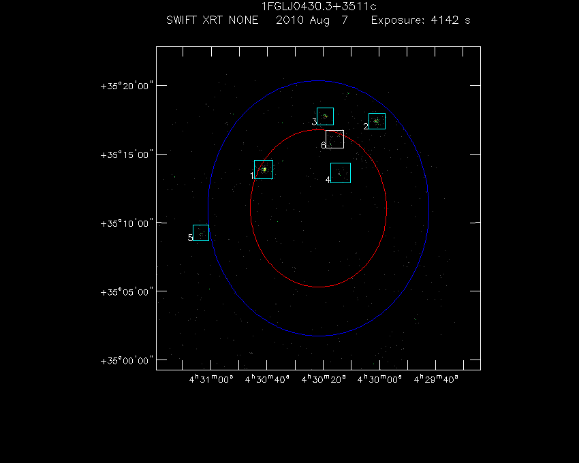Select the white box of source 6
The image size is (579, 463).
click(x=335, y=139)
